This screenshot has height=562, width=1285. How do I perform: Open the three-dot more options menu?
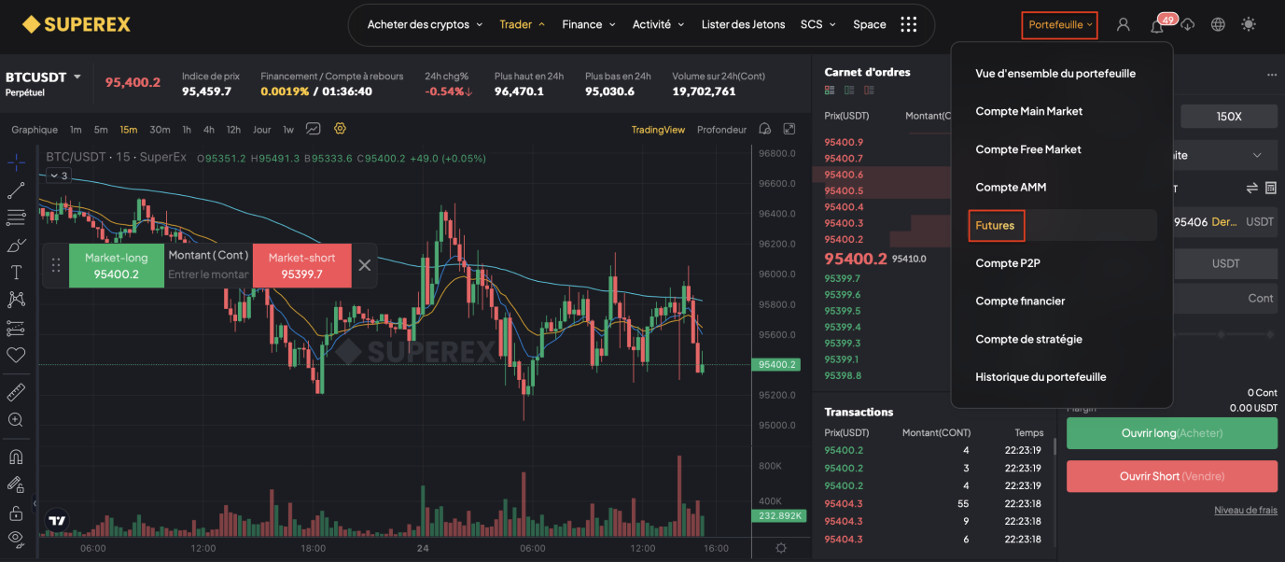1271,75
